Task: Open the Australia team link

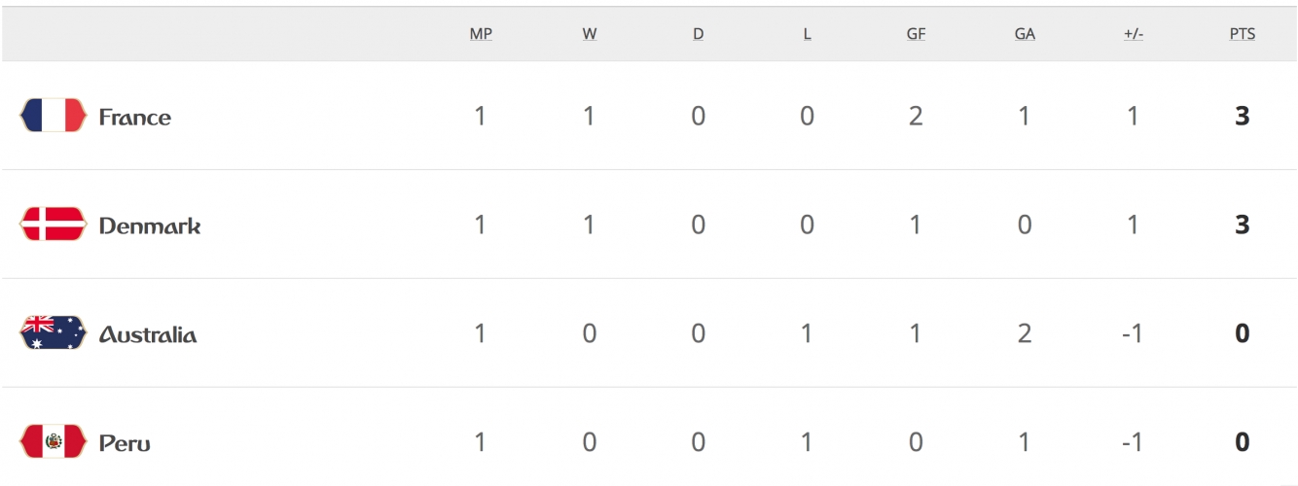Action: [x=148, y=335]
